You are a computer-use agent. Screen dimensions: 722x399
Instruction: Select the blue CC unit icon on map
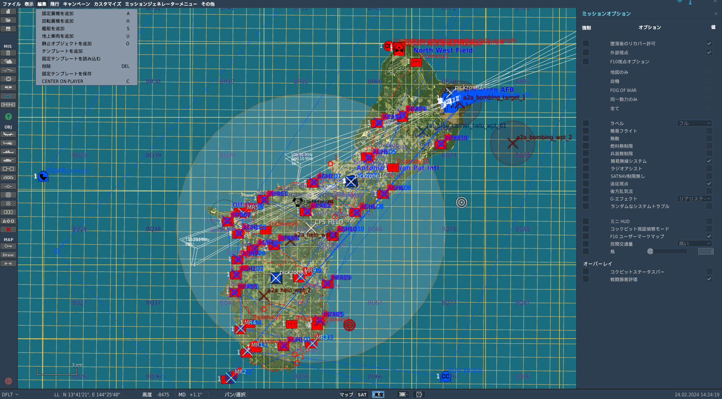445,376
